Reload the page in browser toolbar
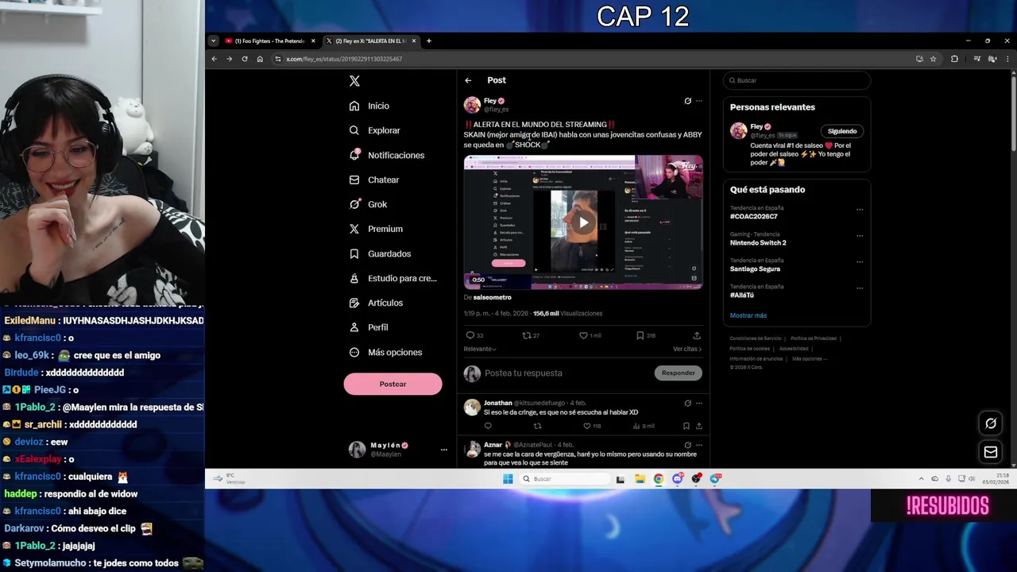Viewport: 1017px width, 572px height. point(244,59)
